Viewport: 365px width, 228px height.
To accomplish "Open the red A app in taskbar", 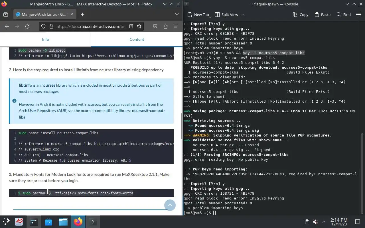I will (x=19, y=221).
